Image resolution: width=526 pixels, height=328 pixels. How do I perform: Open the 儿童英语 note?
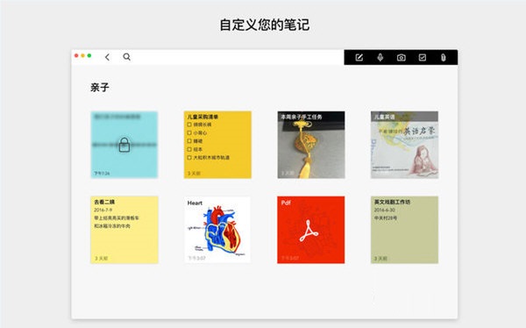point(404,145)
